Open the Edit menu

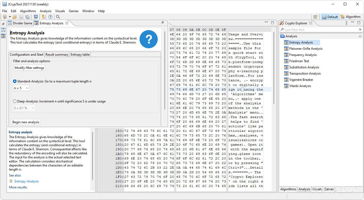pos(14,11)
